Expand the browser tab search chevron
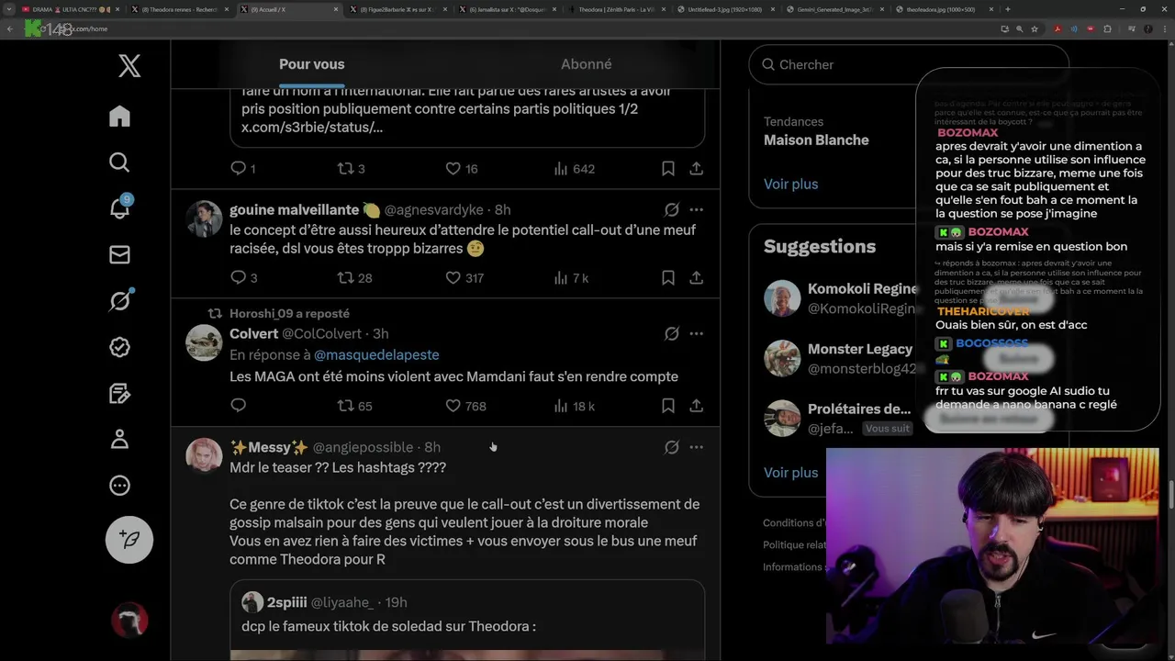1175x661 pixels. pyautogui.click(x=7, y=9)
